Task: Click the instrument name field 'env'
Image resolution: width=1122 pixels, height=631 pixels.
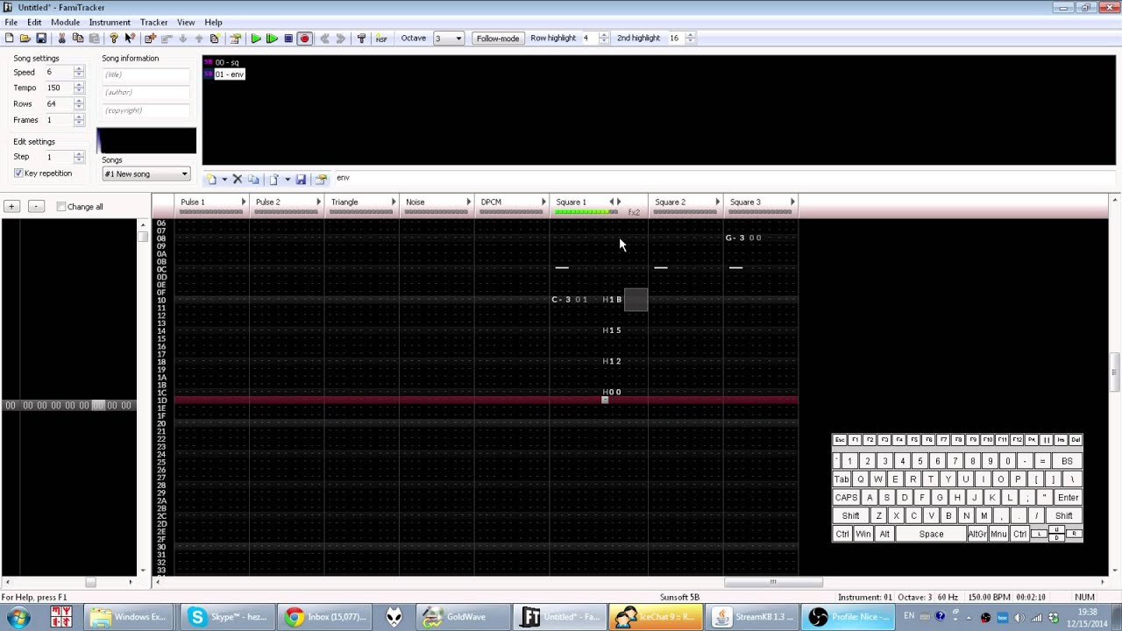Action: [x=723, y=178]
